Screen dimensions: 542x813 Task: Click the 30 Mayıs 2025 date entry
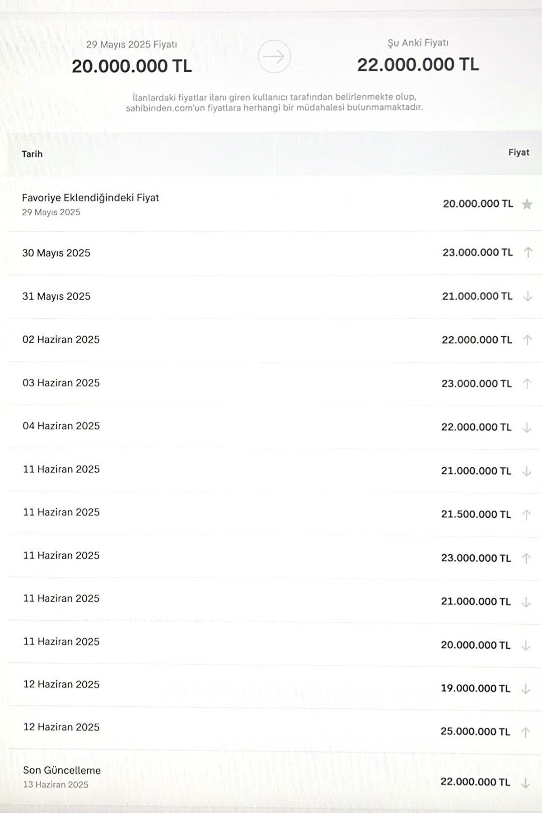(x=56, y=253)
